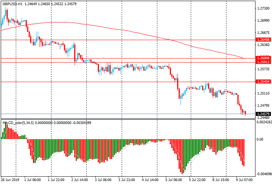The height and width of the screenshot is (184, 272).
Task: Click the 2 Jul 14:00 time axis label
Action: (x=80, y=180)
